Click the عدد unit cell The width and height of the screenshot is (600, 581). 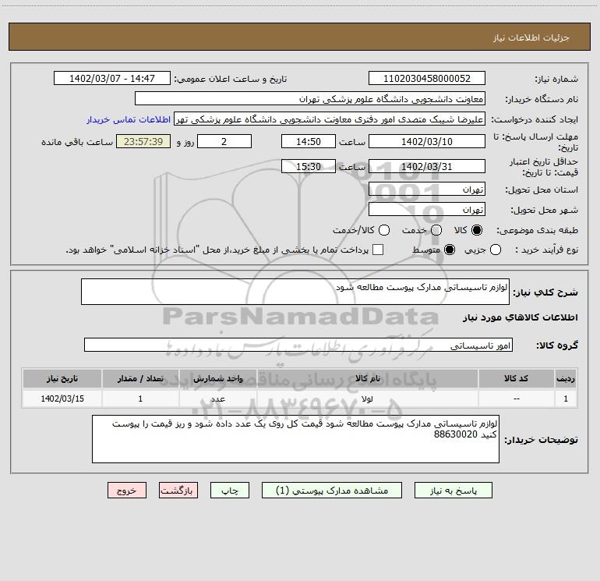[x=217, y=399]
